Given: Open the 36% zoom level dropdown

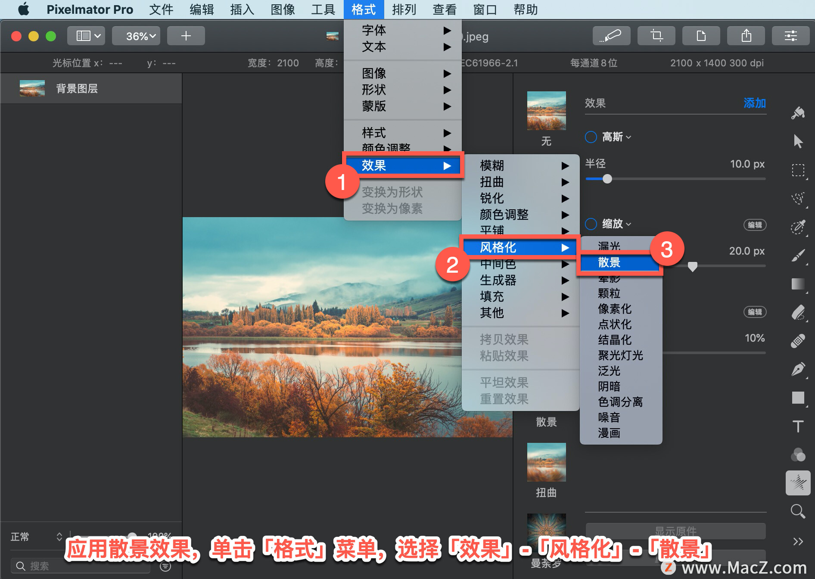Looking at the screenshot, I should pyautogui.click(x=136, y=36).
